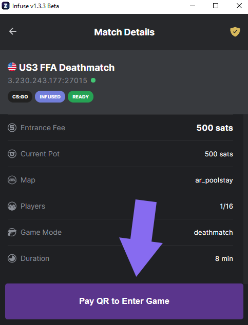The image size is (248, 325).
Task: Select the CS:GO tag badge
Action: [20, 96]
